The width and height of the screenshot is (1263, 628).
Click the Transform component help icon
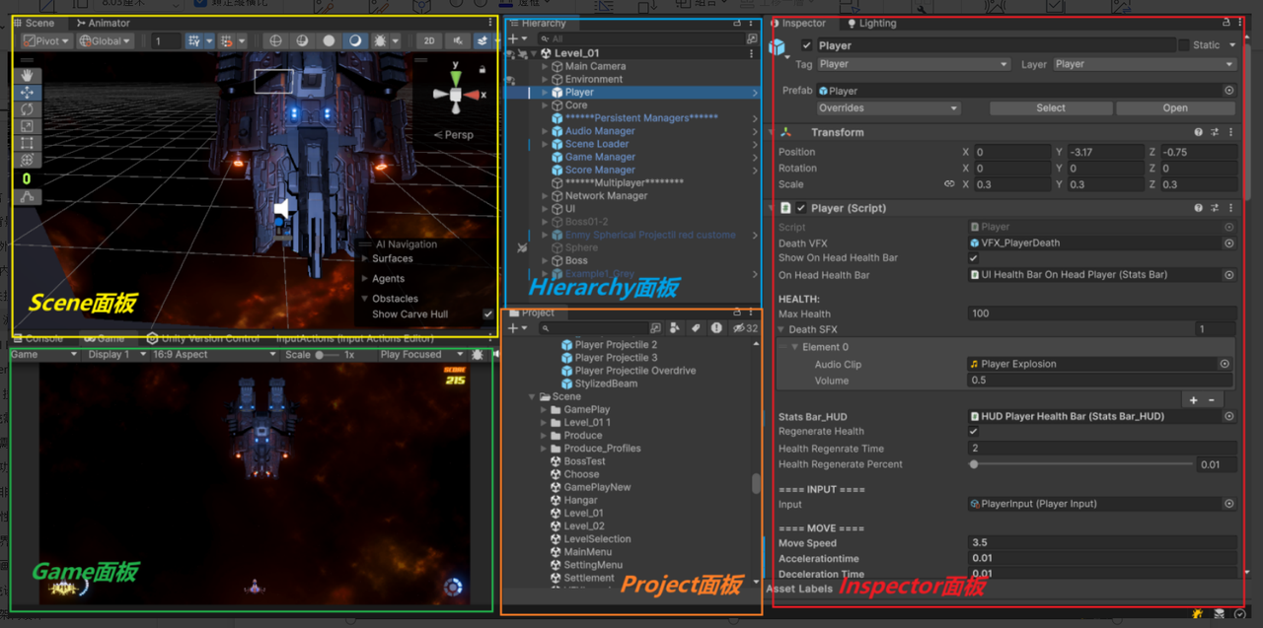(1198, 132)
